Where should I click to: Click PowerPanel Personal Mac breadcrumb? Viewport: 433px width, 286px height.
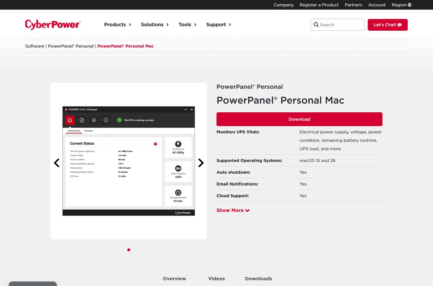click(126, 46)
